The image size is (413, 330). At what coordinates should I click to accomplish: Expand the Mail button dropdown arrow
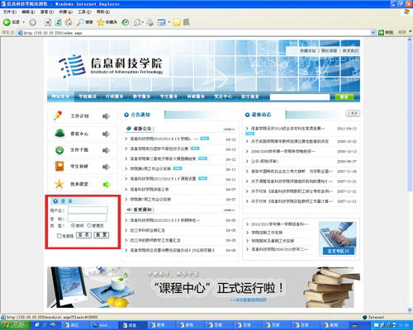click(143, 22)
